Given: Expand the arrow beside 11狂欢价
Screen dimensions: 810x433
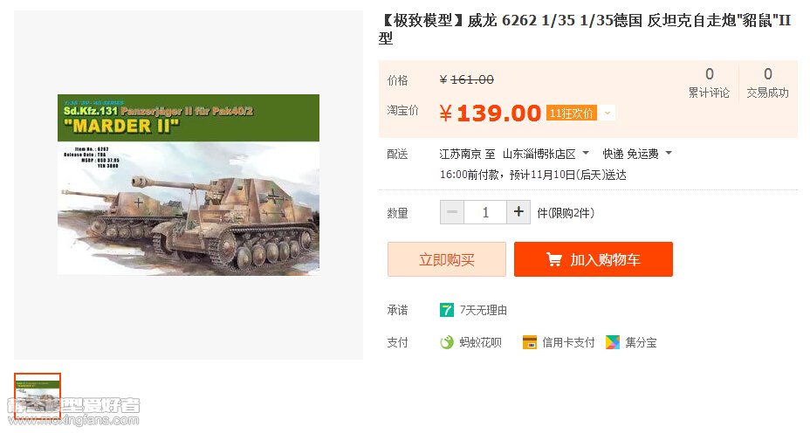Looking at the screenshot, I should pos(607,113).
